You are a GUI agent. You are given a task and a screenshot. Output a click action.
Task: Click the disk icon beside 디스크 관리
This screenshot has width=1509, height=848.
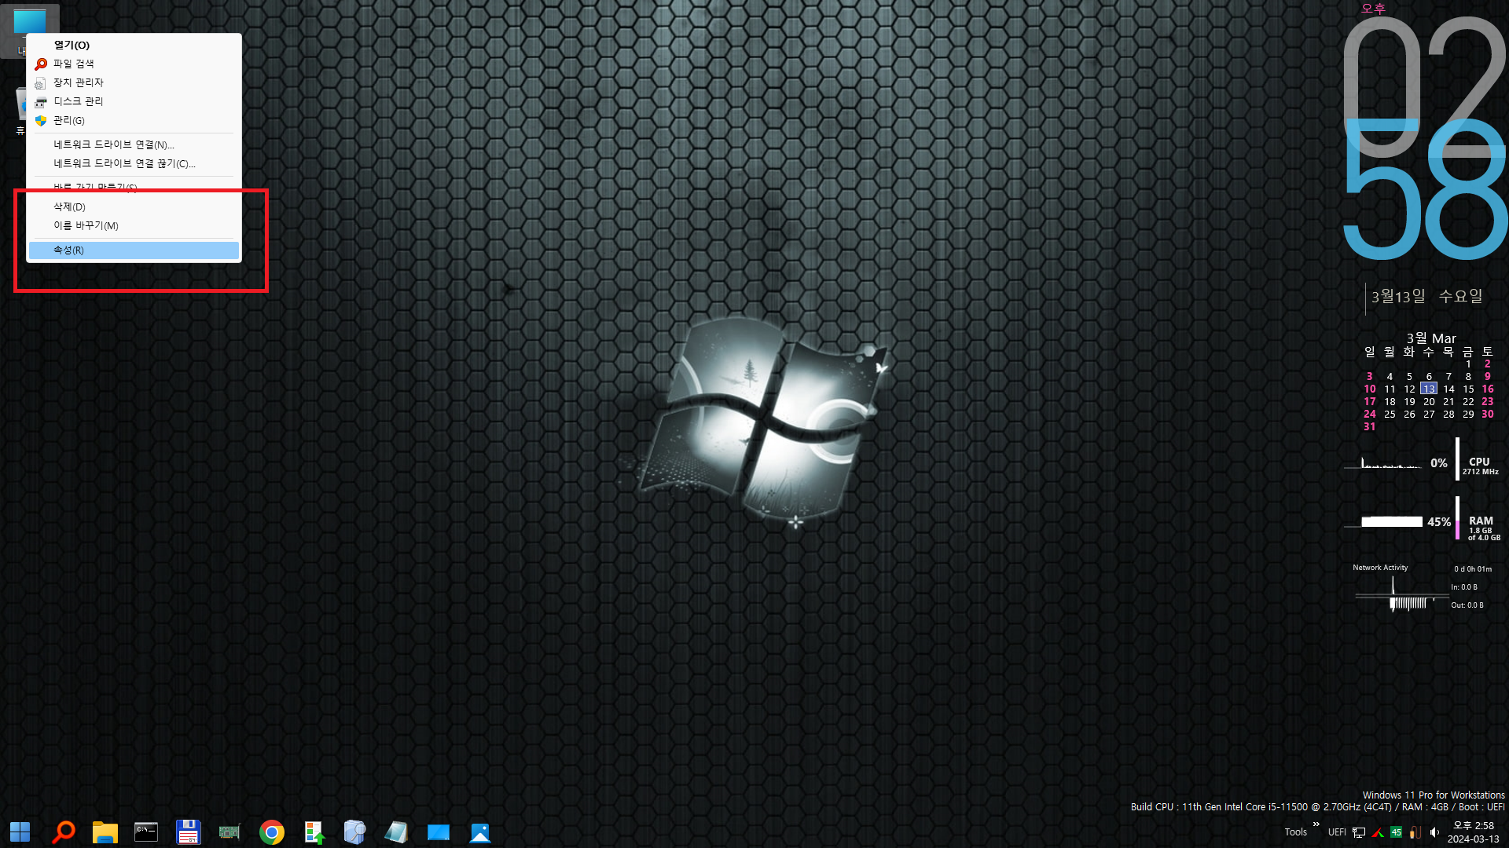click(x=41, y=101)
